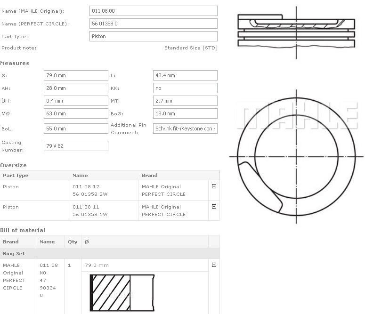Screen dimensions: 365x314
Task: Select the MT 2.7 mm field
Action: tap(185, 101)
